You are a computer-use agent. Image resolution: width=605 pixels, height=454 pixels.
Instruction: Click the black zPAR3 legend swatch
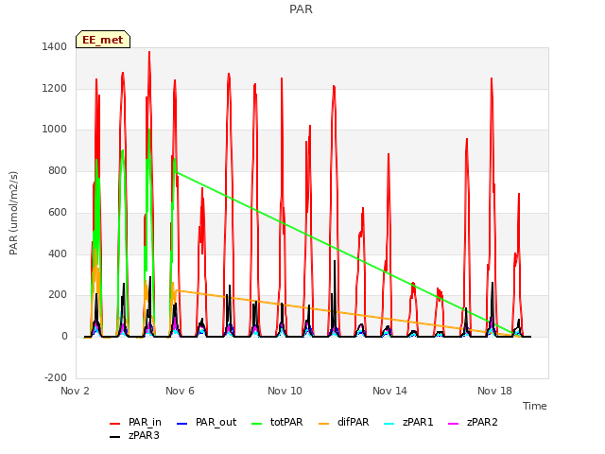click(x=115, y=437)
